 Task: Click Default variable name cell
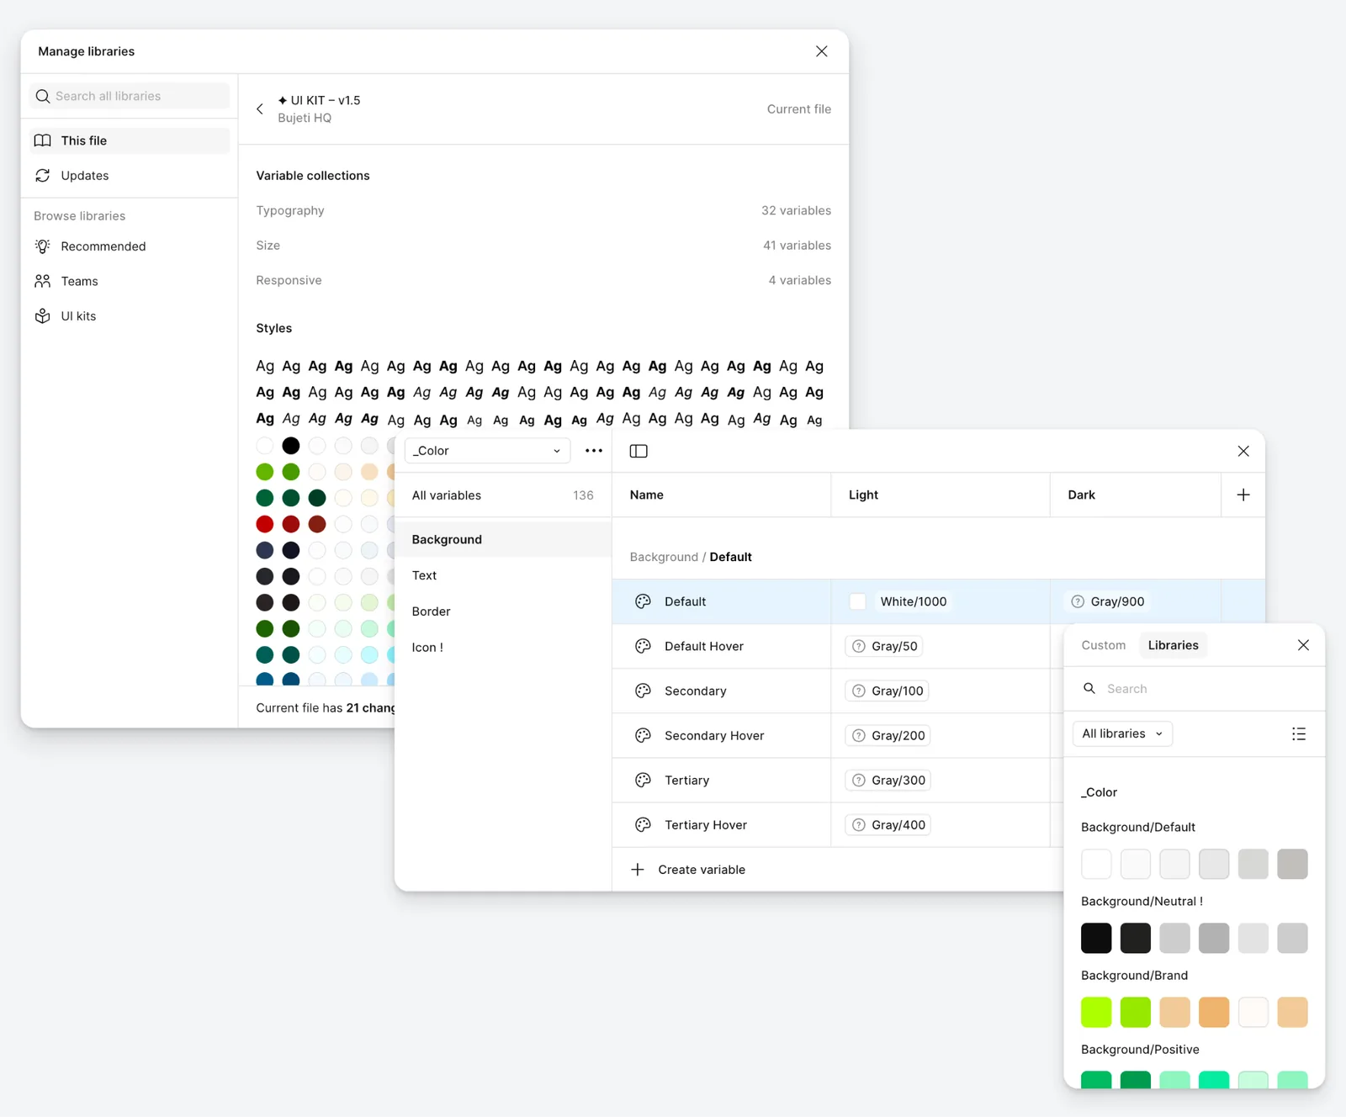pos(722,601)
